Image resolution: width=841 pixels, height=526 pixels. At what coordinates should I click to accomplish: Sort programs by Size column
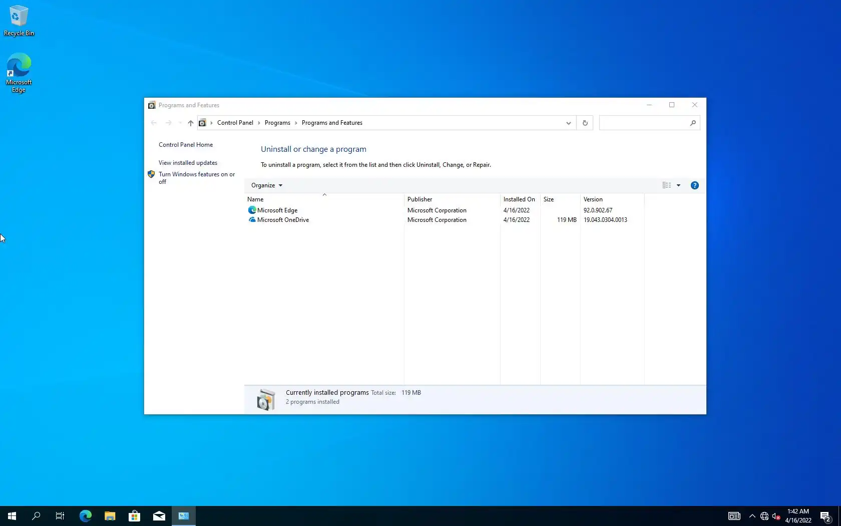point(560,199)
